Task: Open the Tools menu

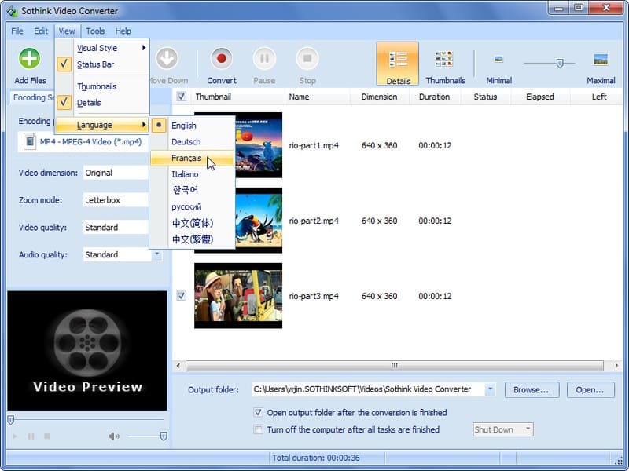Action: [x=95, y=31]
